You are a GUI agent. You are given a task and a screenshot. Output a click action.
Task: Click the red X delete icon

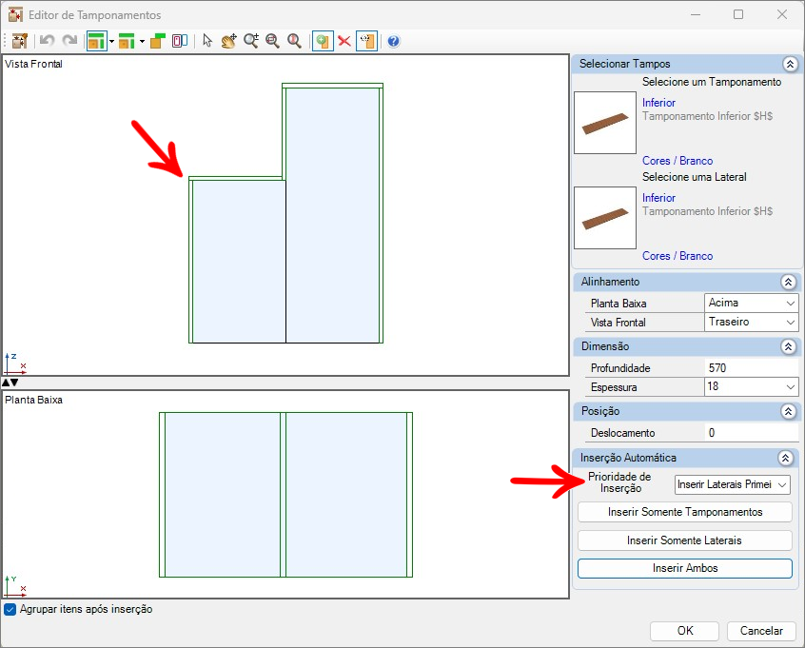(344, 41)
